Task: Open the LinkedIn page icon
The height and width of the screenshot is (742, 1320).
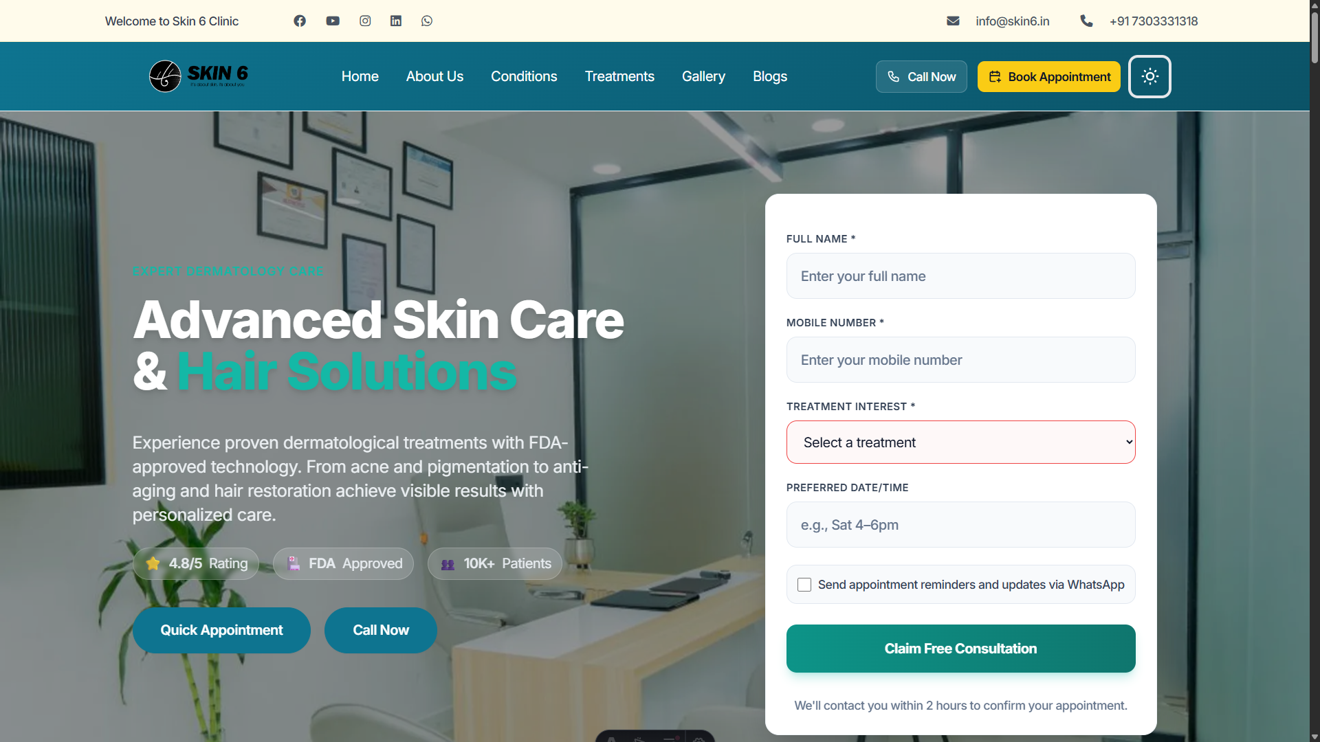Action: click(x=396, y=21)
